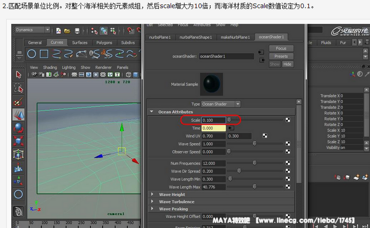
Task: Create a NURBS square from the shelf
Action: tap(44, 54)
